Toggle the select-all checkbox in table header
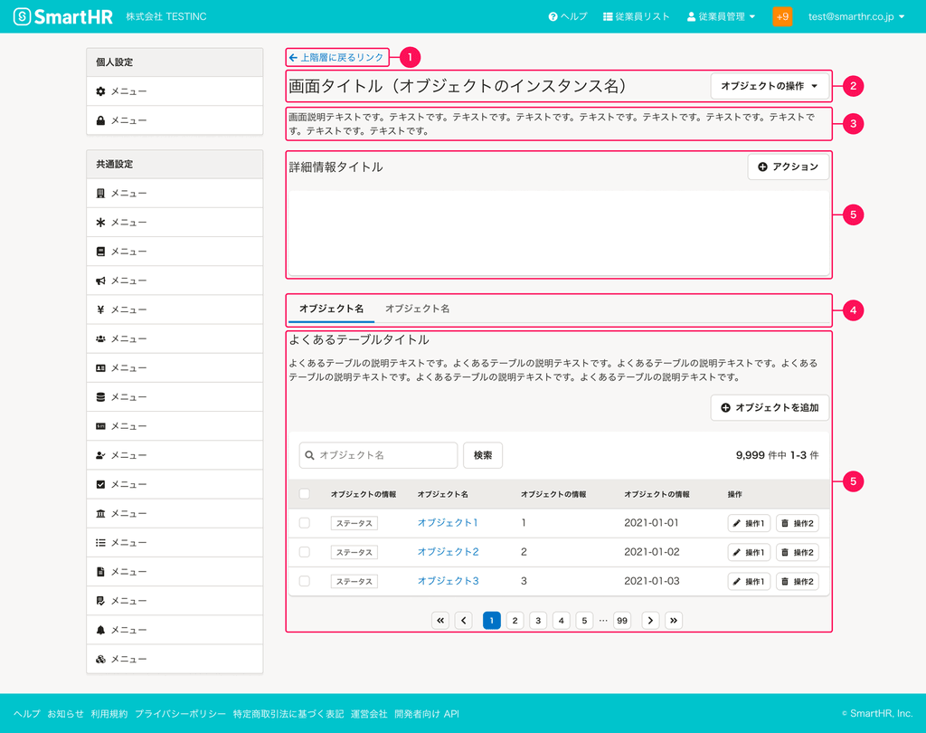This screenshot has width=926, height=733. coord(305,494)
